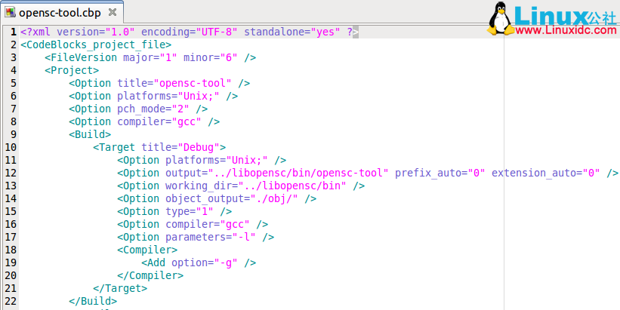Click the extension_auto="0" attribute
This screenshot has height=310, width=620.
click(x=546, y=173)
